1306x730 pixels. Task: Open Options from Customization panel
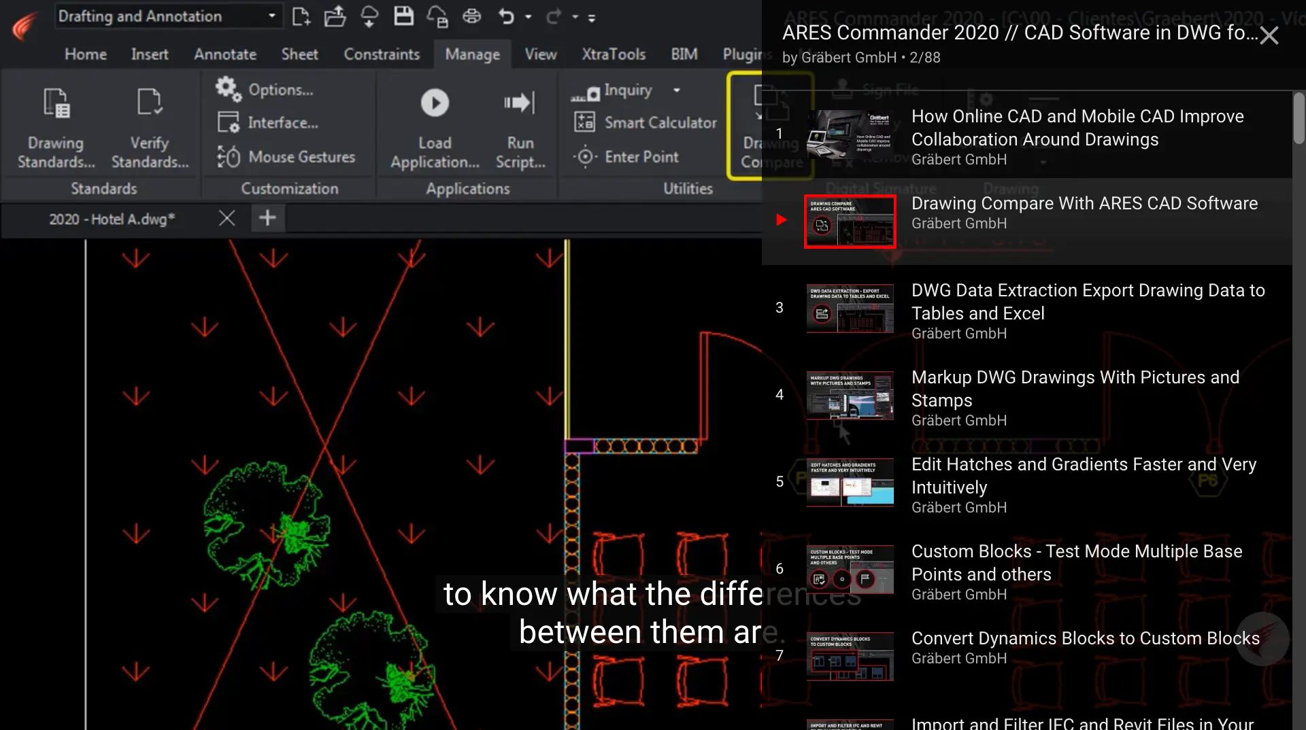click(x=265, y=89)
